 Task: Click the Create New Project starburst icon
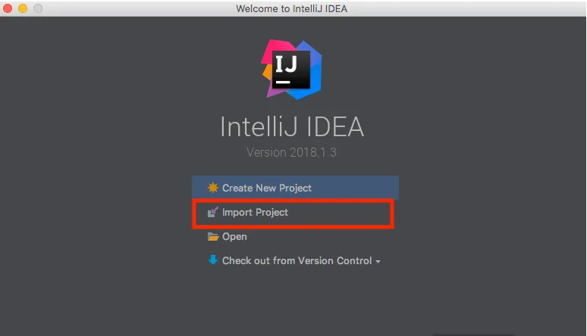tap(213, 188)
